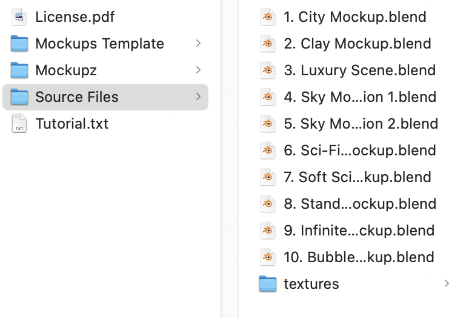469x318 pixels.
Task: Click the textures folder icon
Action: [x=267, y=284]
